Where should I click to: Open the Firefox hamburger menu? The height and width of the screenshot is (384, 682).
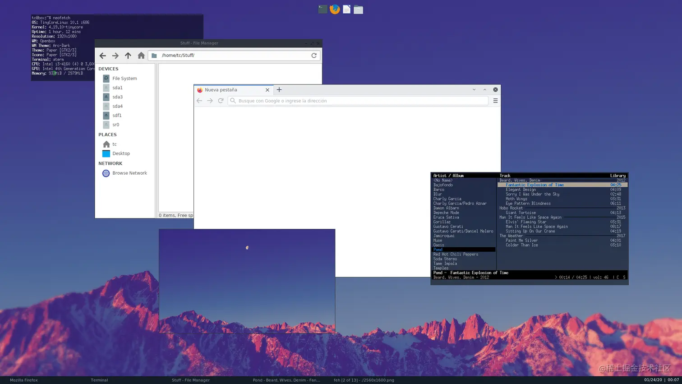(495, 101)
